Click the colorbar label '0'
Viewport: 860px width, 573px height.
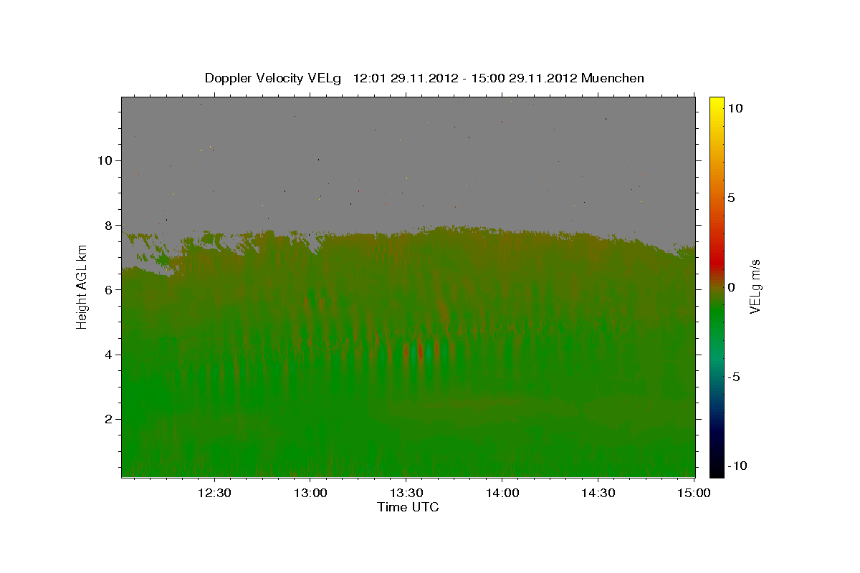coord(731,287)
